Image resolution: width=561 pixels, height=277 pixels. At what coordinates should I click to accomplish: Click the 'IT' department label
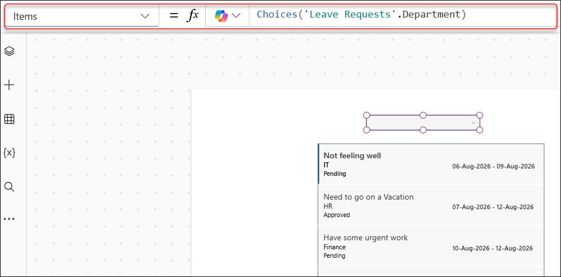coord(326,165)
